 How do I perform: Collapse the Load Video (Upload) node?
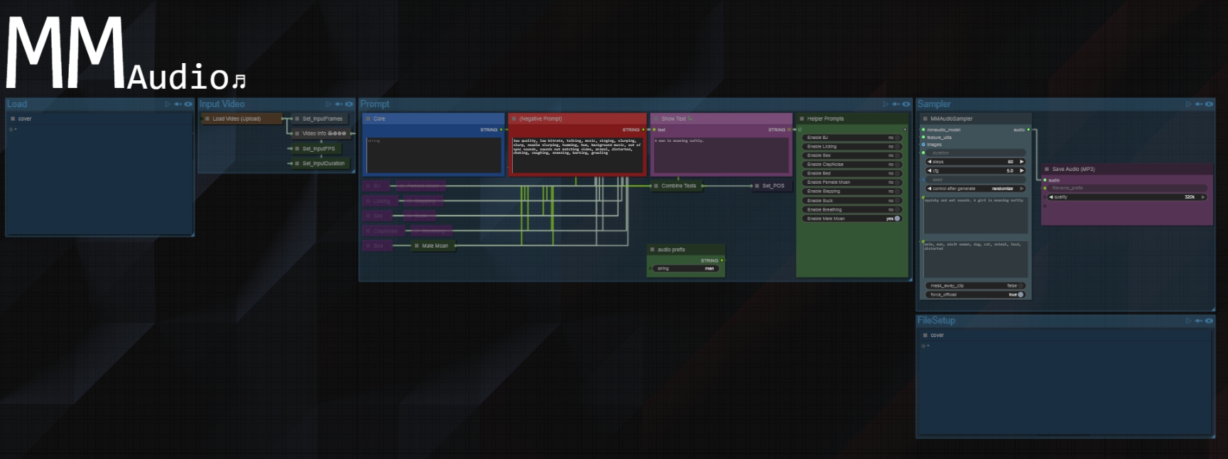207,119
